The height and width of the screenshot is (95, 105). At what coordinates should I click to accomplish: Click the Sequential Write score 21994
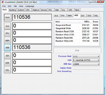(x=95, y=28)
